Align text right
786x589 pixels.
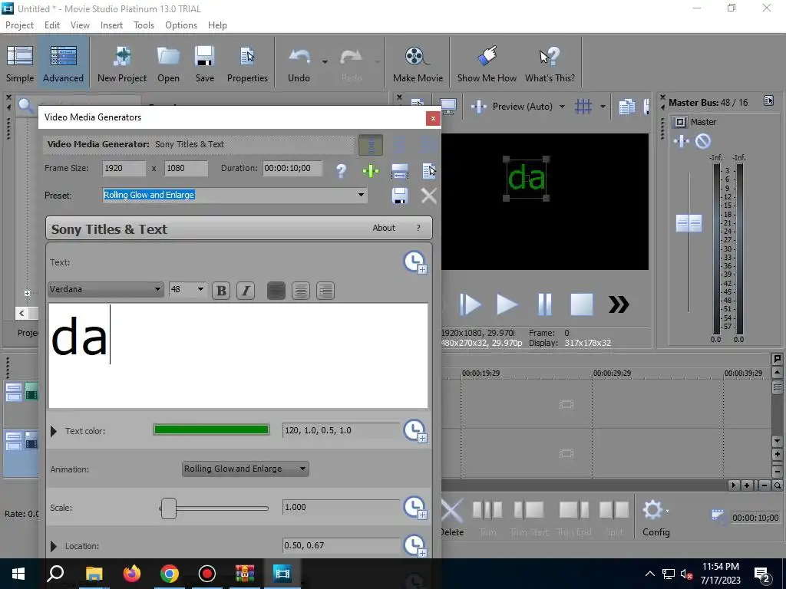(x=325, y=291)
